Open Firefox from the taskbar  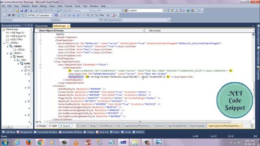tap(29, 142)
